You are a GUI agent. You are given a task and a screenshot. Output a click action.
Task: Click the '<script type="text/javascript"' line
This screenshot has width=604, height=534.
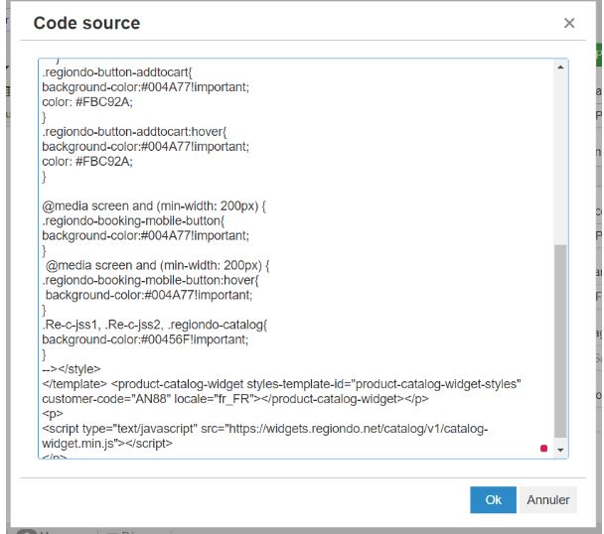pos(264,429)
